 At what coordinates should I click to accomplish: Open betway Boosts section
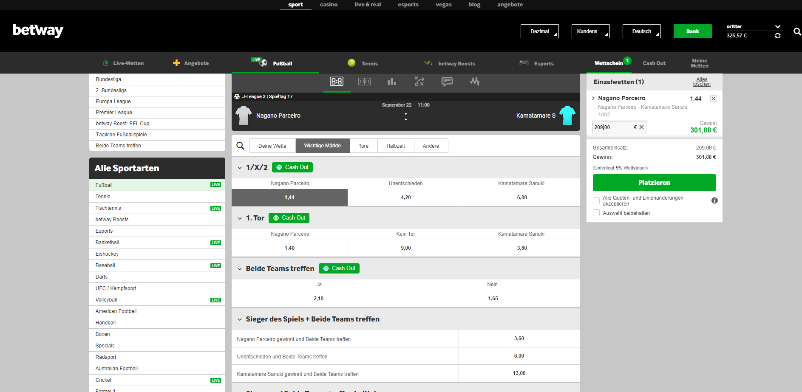[450, 63]
